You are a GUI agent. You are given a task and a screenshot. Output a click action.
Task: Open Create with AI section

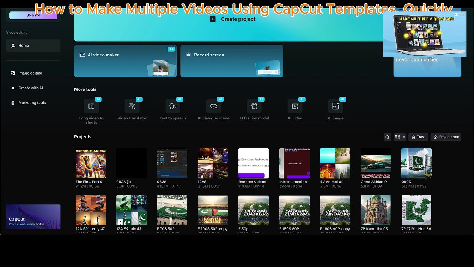pos(33,88)
